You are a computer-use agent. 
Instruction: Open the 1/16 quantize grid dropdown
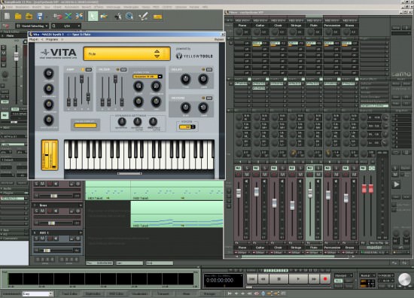tap(66, 26)
